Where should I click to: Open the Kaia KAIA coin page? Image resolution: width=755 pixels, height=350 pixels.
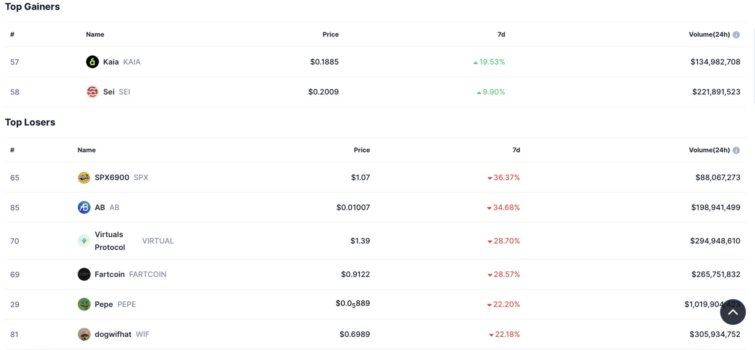click(122, 62)
